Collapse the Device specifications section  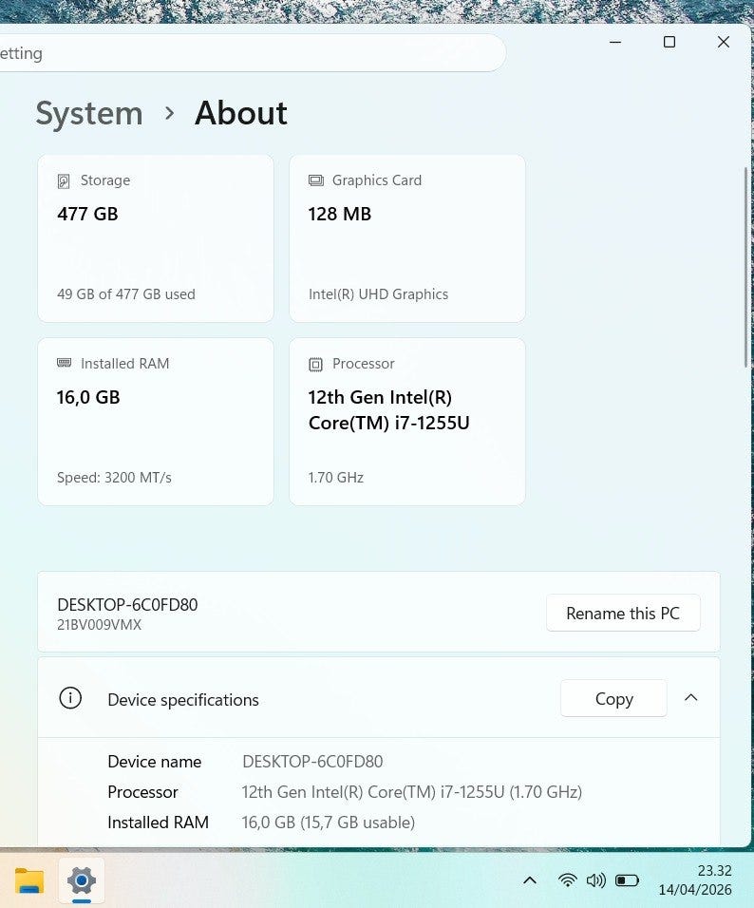691,698
